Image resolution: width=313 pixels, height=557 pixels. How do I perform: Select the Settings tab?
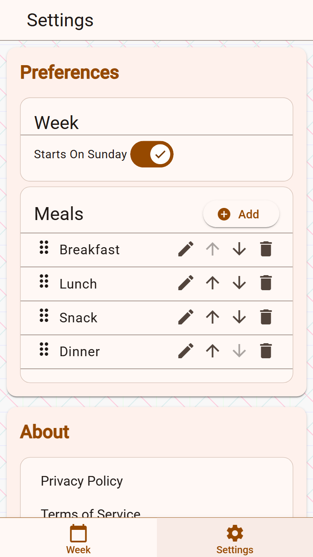pyautogui.click(x=235, y=538)
